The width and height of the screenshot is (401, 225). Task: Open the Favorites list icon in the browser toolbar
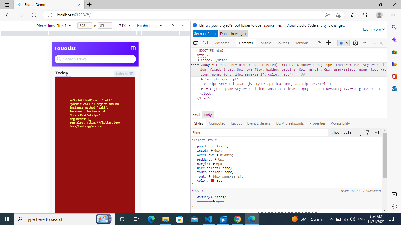pyautogui.click(x=353, y=15)
